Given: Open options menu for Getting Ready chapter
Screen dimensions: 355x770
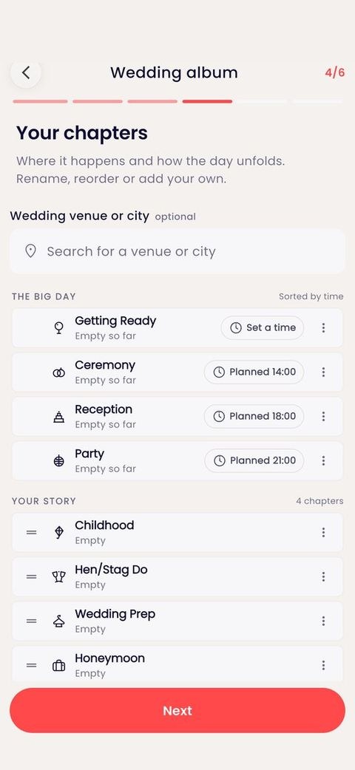Looking at the screenshot, I should click(x=323, y=327).
